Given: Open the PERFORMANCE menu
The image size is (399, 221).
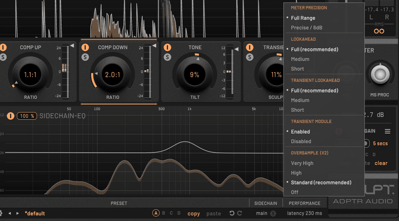Looking at the screenshot, I should (304, 203).
